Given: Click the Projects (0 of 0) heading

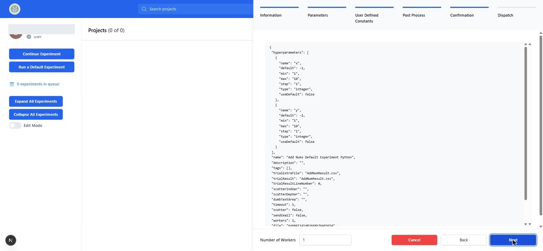Looking at the screenshot, I should [x=106, y=30].
